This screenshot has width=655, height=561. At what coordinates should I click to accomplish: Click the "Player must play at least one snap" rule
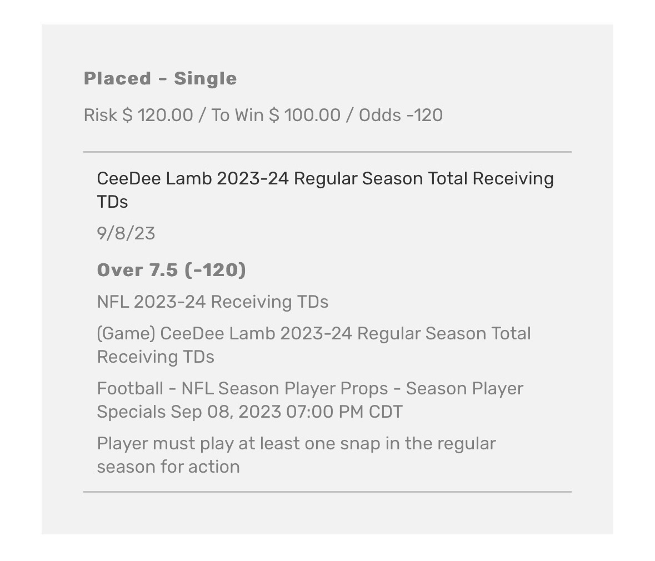pyautogui.click(x=296, y=443)
